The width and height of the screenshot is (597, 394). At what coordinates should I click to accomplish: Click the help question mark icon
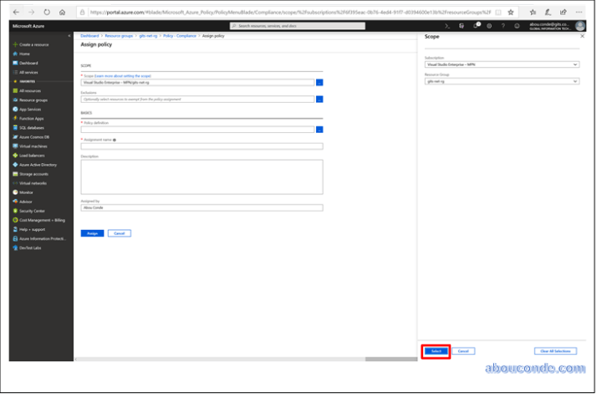click(x=503, y=26)
